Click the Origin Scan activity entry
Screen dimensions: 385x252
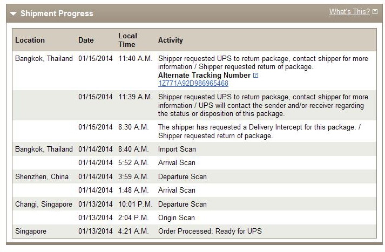pos(176,217)
